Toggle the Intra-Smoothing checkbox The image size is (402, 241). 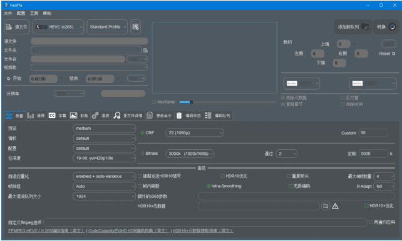click(209, 186)
